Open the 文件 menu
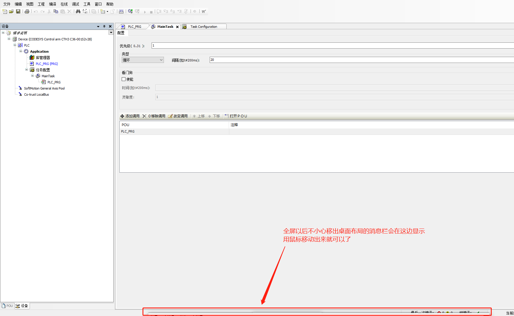Image resolution: width=514 pixels, height=316 pixels. point(7,4)
